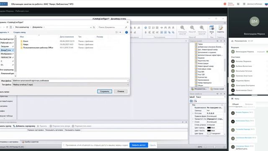Sort by the Размер column header
Viewport: 268px width, 151px height.
(100, 37)
